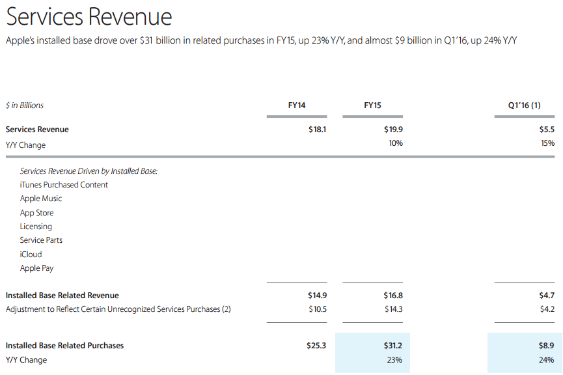Select the "iTunes Purchased Content" line

64,185
